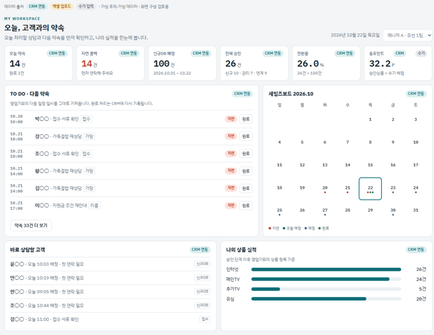Click the 접수 tag on 박○○ row
Image resolution: width=434 pixels, height=335 pixels.
tap(86, 119)
